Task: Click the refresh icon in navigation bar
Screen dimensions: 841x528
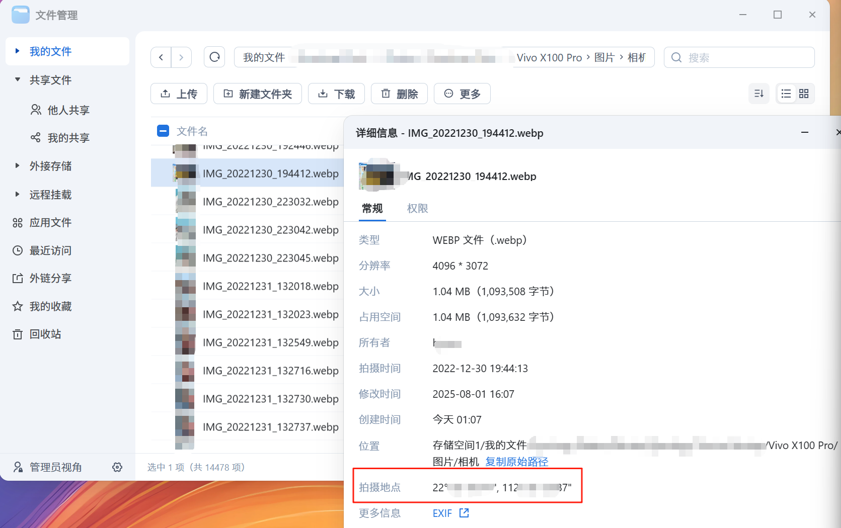Action: click(214, 57)
